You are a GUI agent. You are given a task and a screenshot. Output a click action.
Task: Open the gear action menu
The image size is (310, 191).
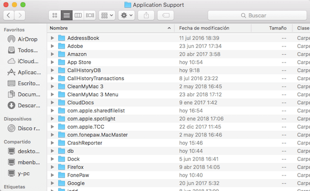tap(127, 15)
